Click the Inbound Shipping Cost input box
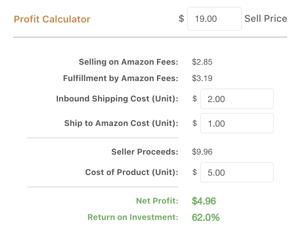This screenshot has width=301, height=239. coord(237,99)
